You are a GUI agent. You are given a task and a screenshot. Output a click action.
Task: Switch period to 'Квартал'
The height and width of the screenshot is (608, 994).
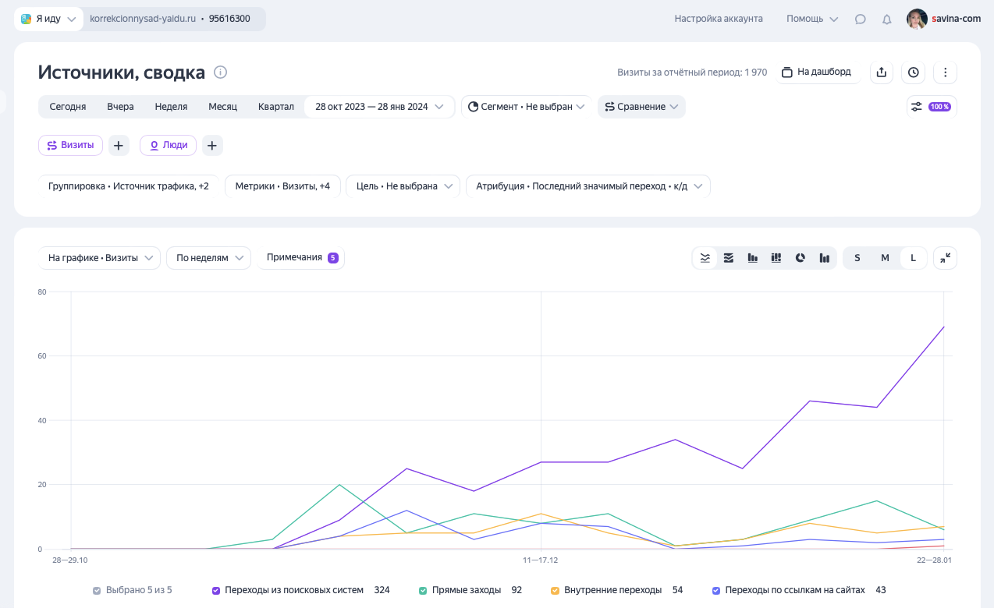276,107
